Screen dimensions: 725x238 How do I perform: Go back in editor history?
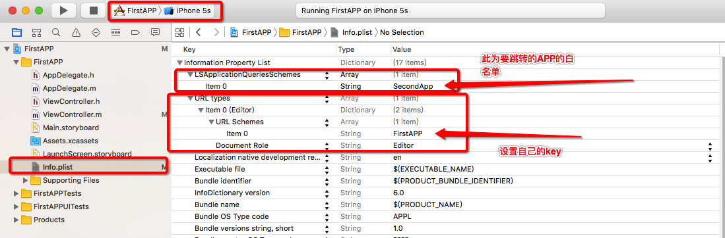(x=198, y=32)
